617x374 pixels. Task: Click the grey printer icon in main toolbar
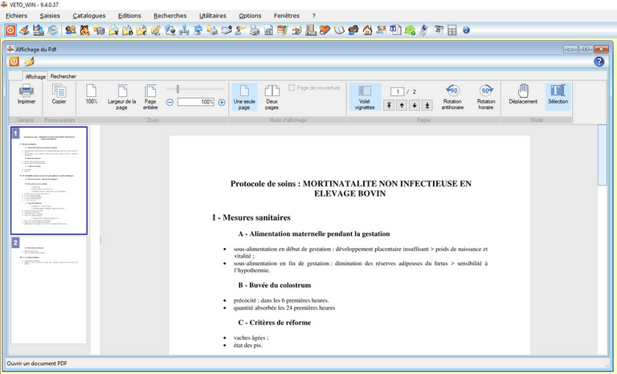(x=255, y=30)
